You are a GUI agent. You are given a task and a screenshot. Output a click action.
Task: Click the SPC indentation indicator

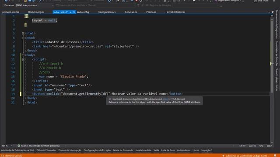261,146
